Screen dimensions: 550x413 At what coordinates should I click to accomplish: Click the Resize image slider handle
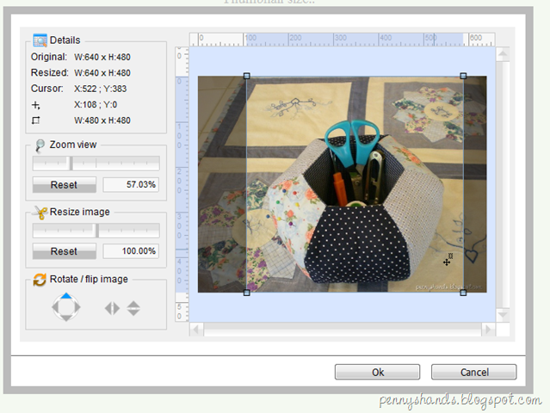pyautogui.click(x=97, y=231)
